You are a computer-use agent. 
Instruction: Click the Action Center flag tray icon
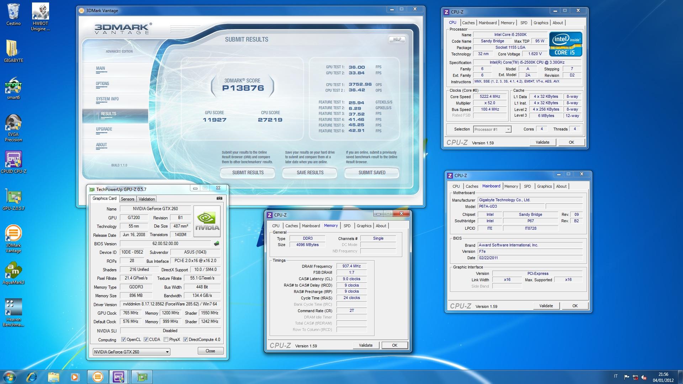click(x=627, y=377)
